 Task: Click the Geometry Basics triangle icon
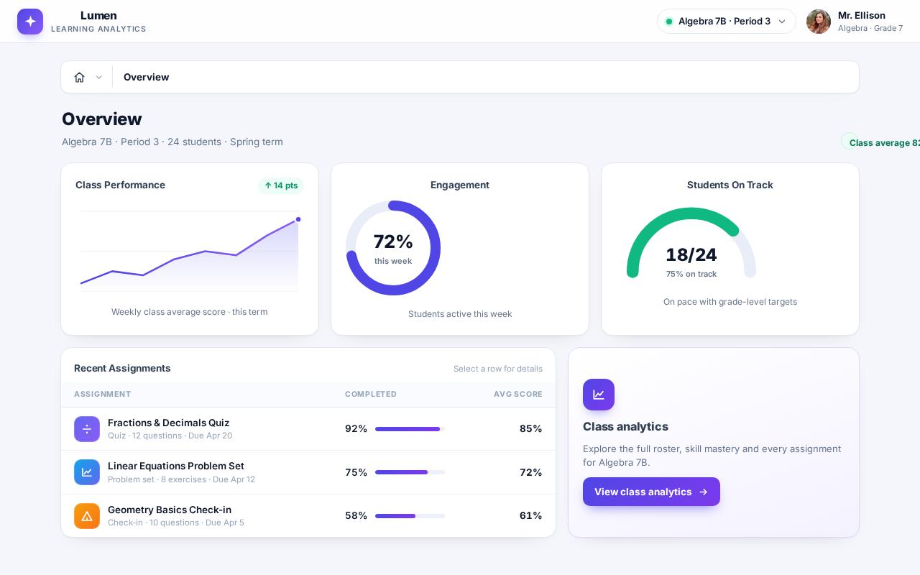click(87, 516)
